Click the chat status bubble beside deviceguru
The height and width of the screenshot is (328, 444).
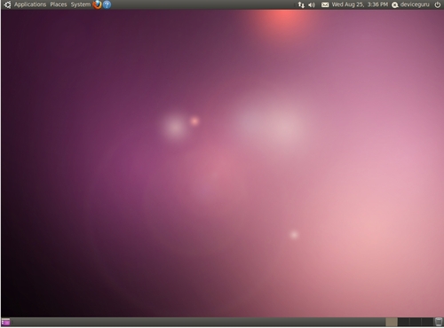395,4
